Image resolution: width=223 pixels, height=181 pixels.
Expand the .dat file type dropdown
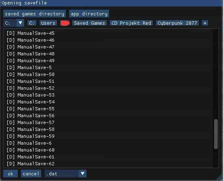coord(82,173)
